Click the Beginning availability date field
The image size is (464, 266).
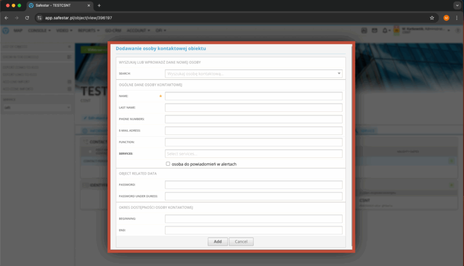(253, 219)
